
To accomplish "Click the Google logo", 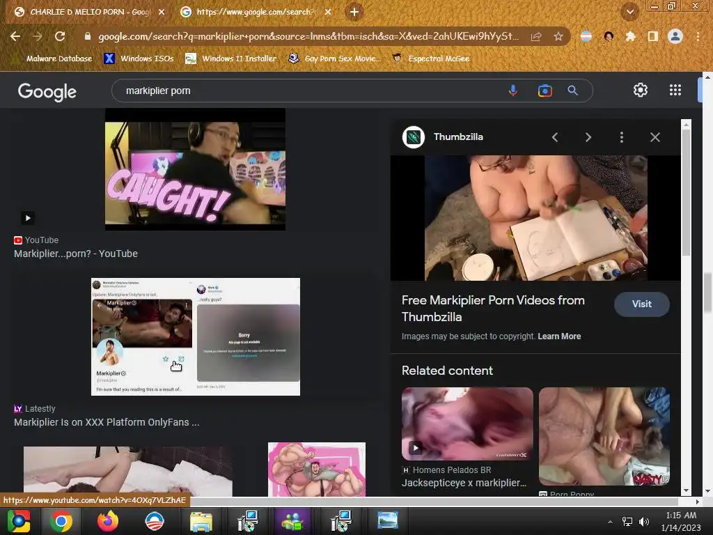I will pyautogui.click(x=47, y=91).
